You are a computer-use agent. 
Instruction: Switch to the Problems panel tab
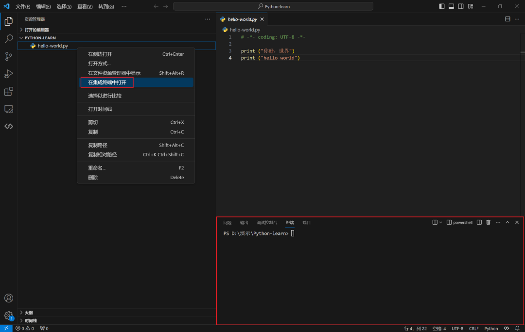[x=227, y=223]
